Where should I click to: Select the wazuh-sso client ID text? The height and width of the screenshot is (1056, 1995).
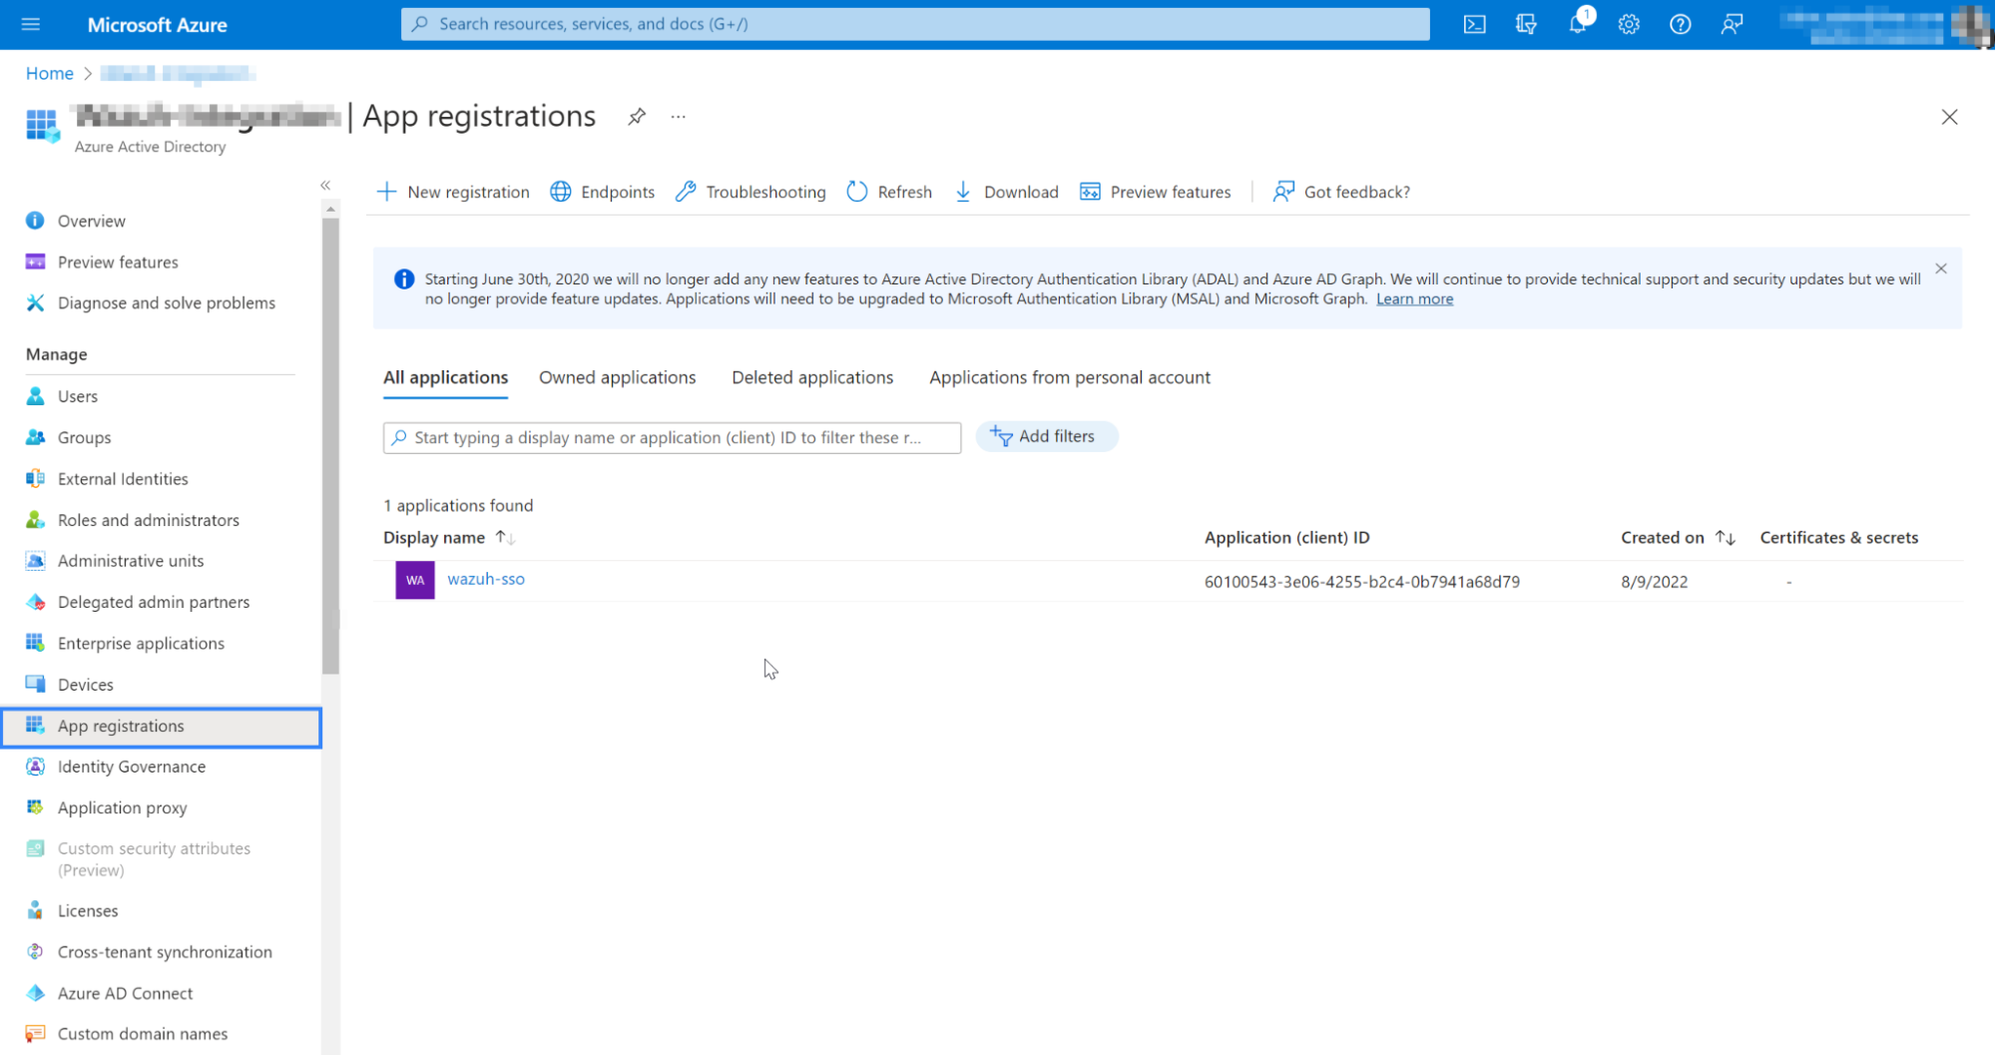[x=1361, y=582]
